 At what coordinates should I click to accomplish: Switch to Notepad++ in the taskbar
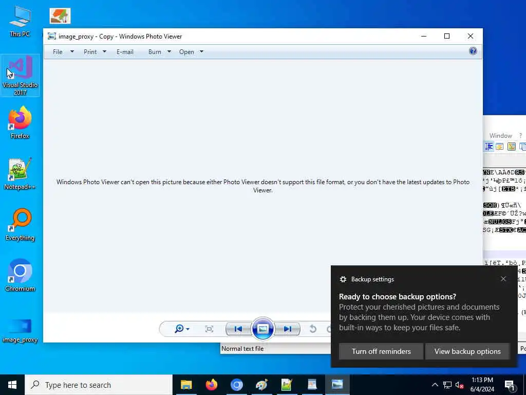287,385
